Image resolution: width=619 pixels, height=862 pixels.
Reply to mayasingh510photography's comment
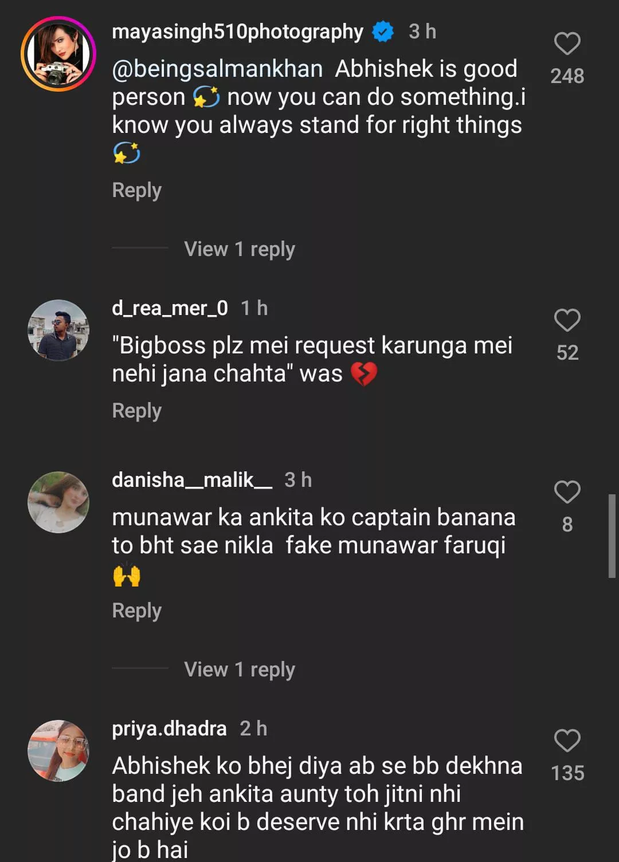click(136, 190)
